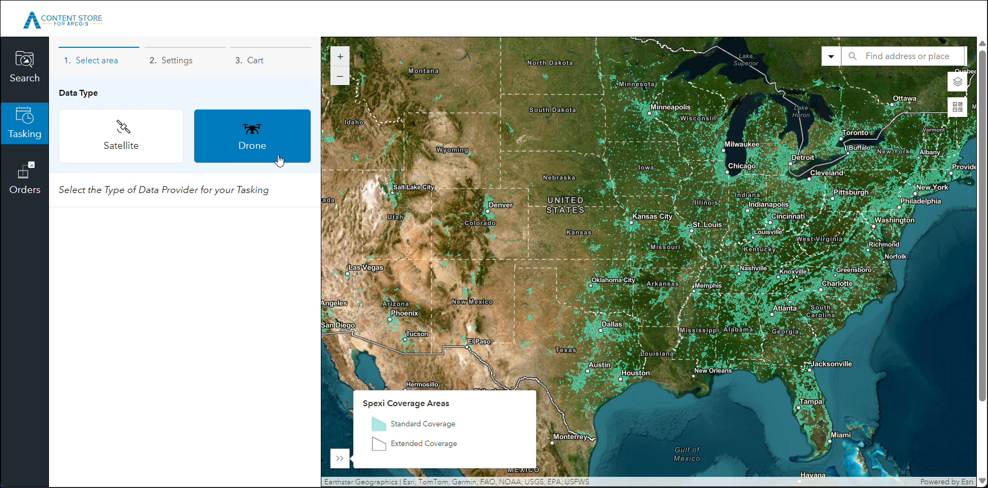Click the Las Vegas label on map
The height and width of the screenshot is (488, 988).
coord(366,267)
